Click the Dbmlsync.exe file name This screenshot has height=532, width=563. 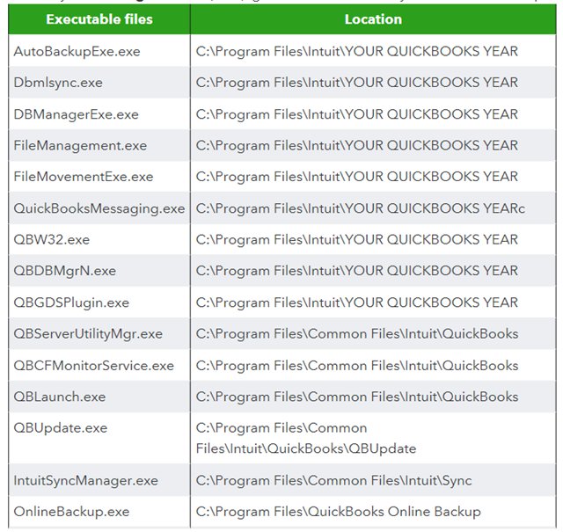coord(58,83)
